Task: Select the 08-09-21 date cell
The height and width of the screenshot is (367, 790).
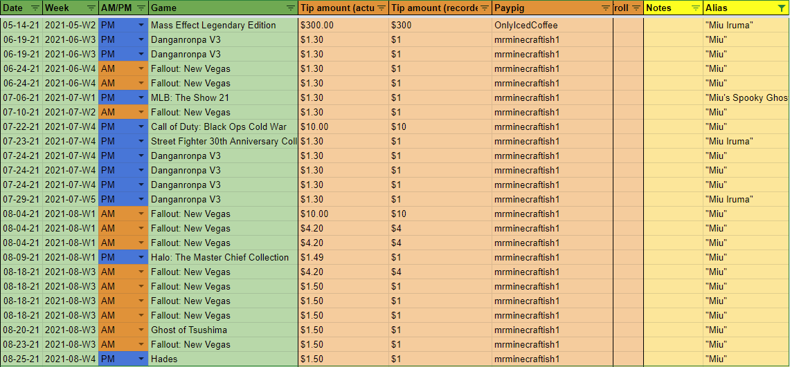Action: (21, 257)
